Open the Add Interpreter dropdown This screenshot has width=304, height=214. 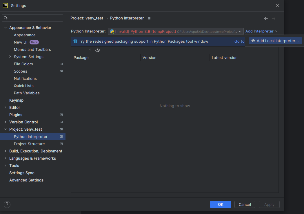coord(261,31)
